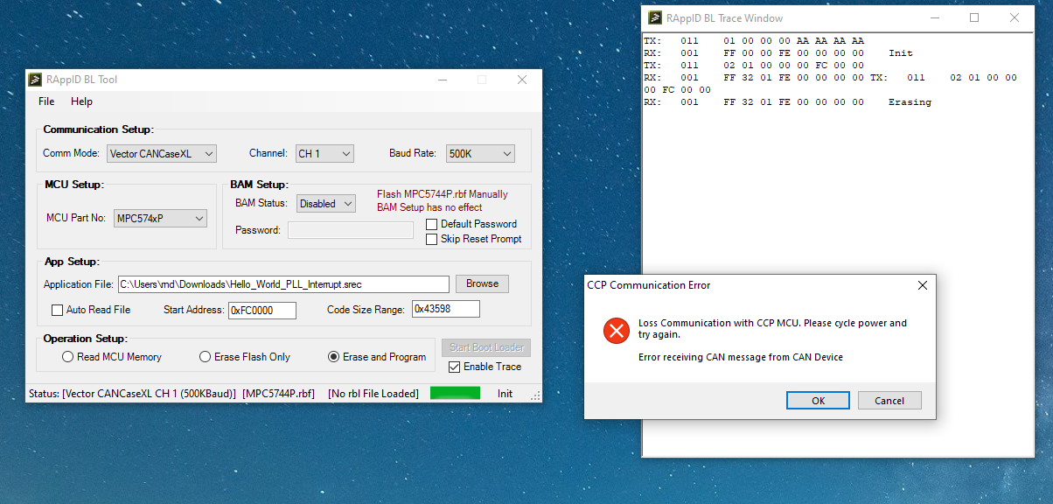Screen dimensions: 1053x504
Task: Click the RAppID logo icon on Trace Window
Action: [653, 17]
